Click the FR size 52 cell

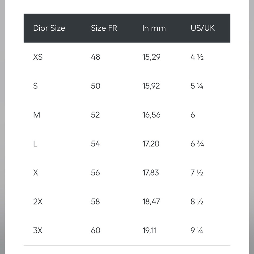coord(95,115)
